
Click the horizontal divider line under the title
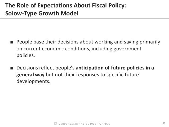[x=84, y=19]
